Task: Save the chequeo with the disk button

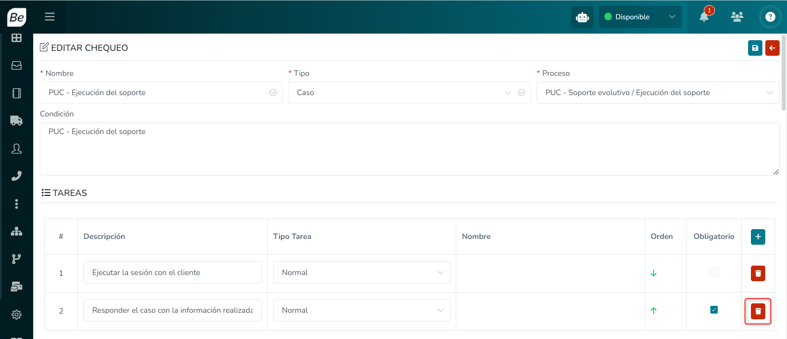Action: point(755,48)
